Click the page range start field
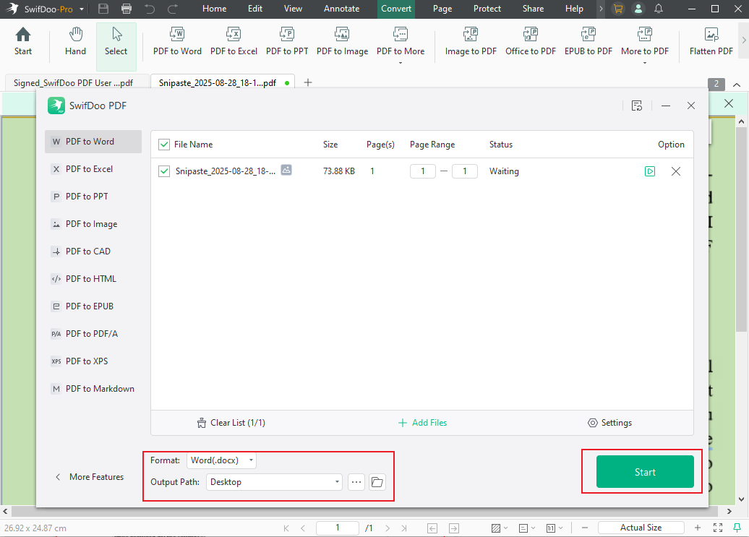This screenshot has width=749, height=537. pyautogui.click(x=423, y=171)
